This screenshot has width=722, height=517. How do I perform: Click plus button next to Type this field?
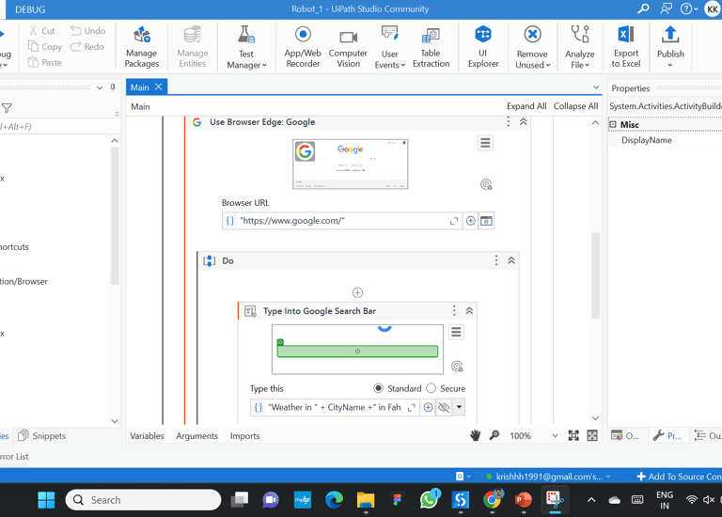tap(428, 407)
